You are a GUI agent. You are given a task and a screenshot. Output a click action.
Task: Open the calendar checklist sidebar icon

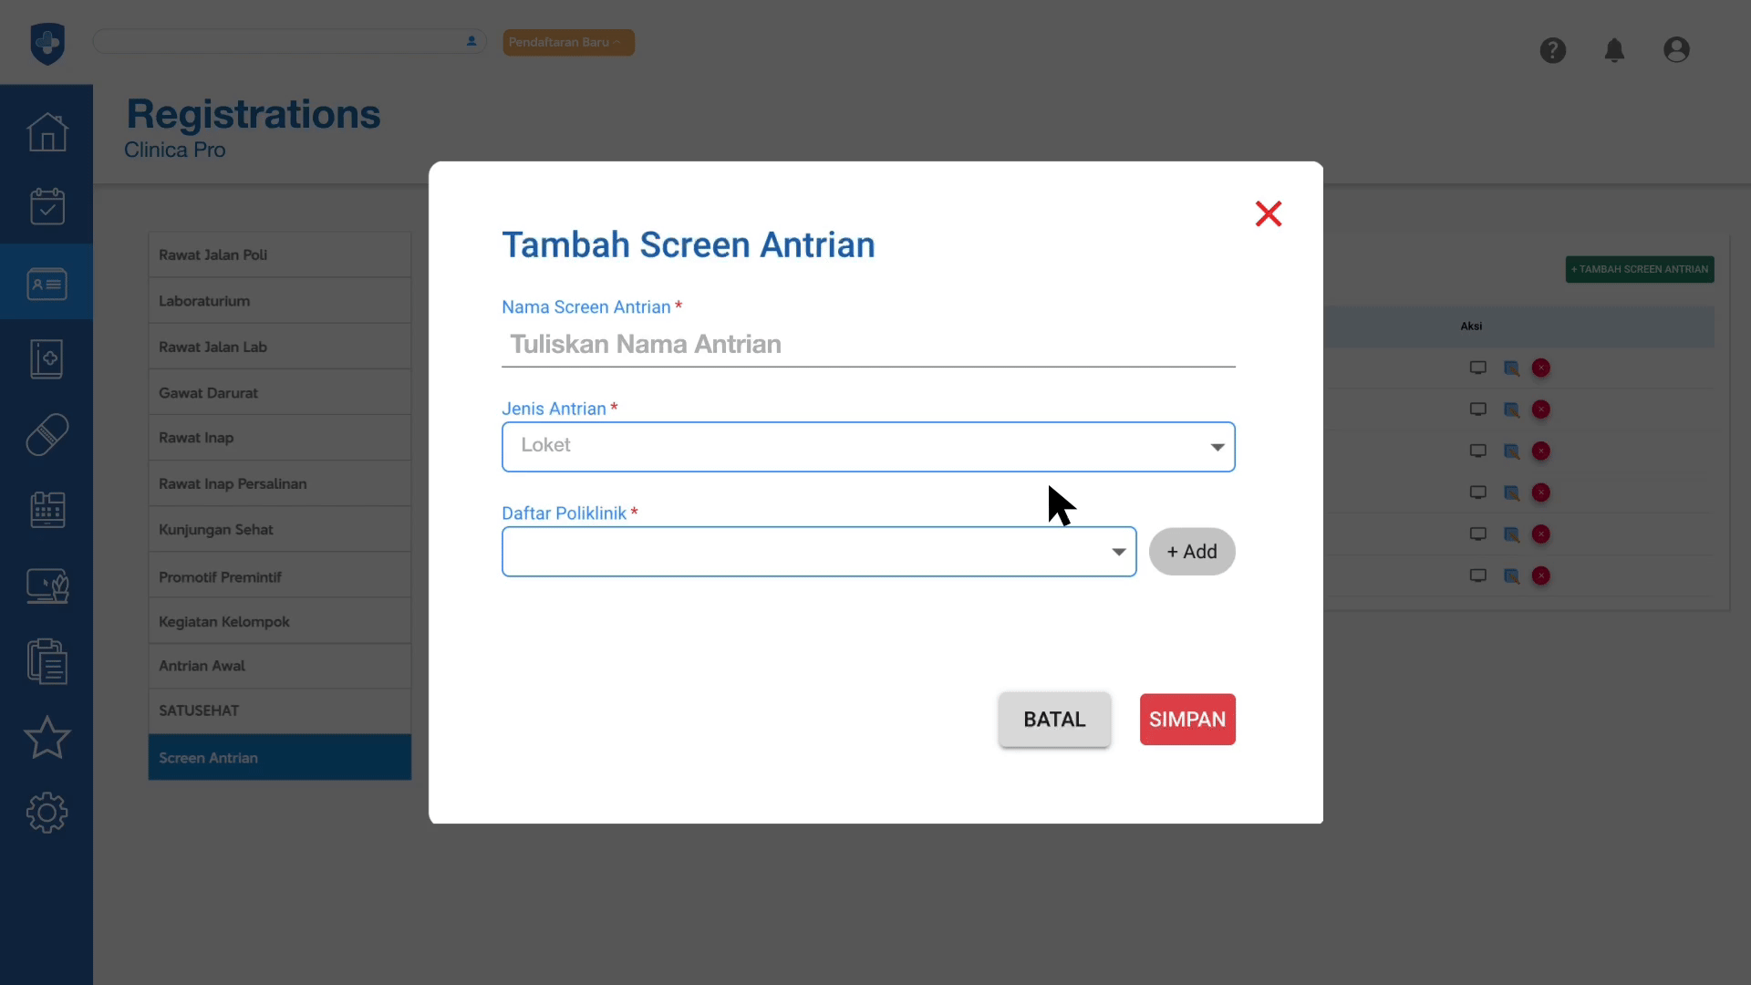[47, 207]
